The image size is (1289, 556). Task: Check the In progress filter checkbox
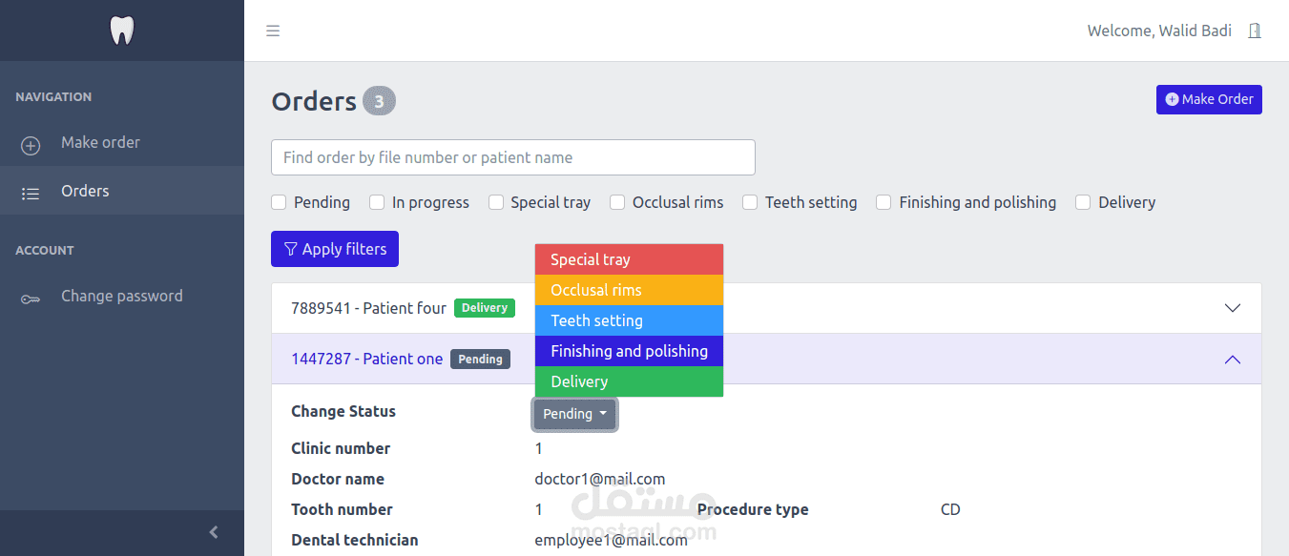coord(377,202)
